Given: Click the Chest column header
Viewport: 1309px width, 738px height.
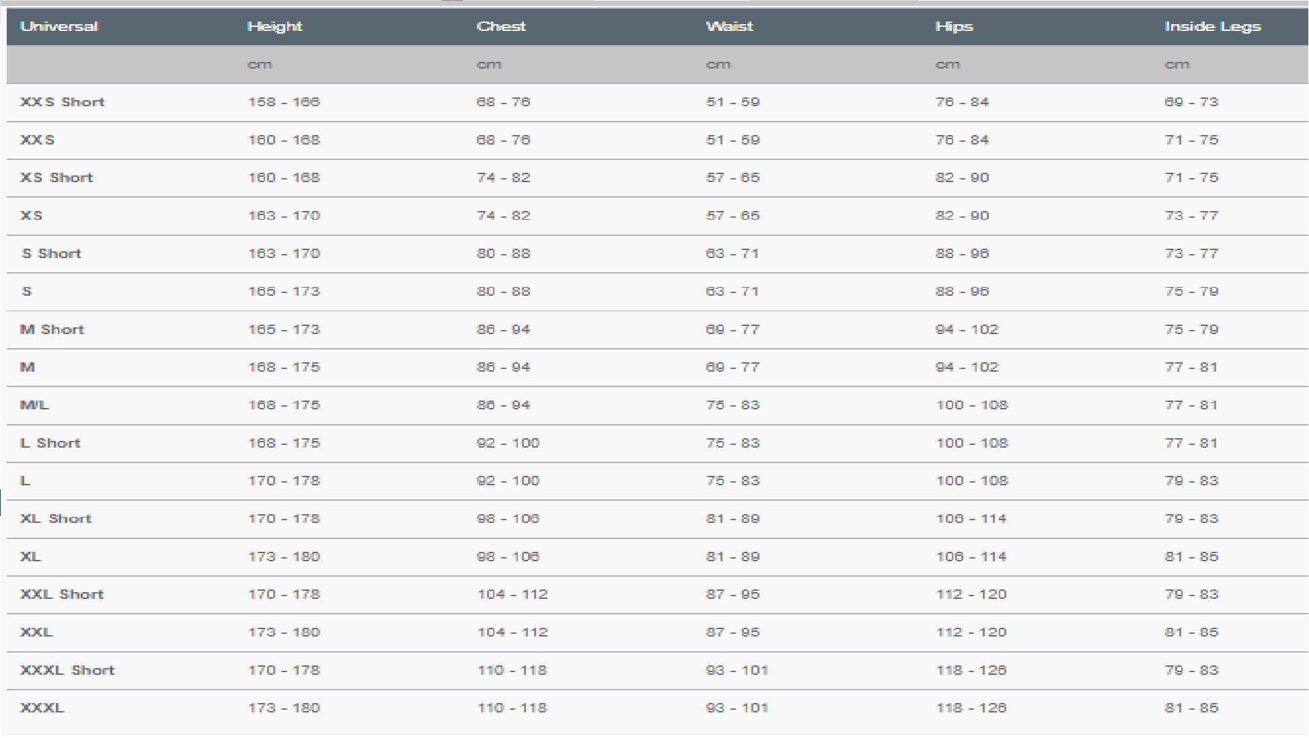Looking at the screenshot, I should click(501, 27).
